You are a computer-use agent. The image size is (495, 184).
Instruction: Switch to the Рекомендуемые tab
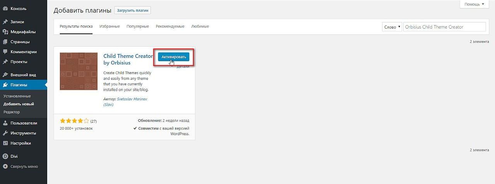tap(170, 27)
